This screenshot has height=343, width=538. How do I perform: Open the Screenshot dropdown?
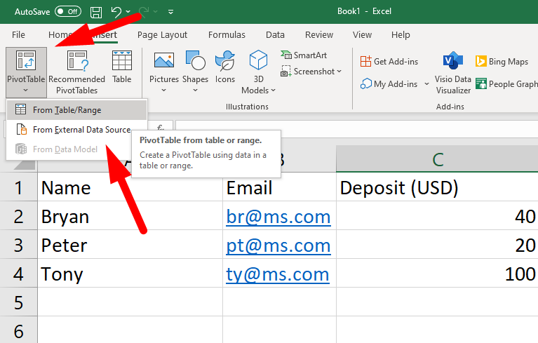311,72
